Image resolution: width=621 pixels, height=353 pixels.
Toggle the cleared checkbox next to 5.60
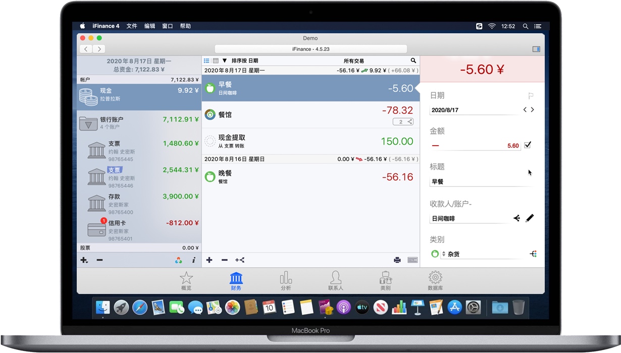[x=527, y=145]
